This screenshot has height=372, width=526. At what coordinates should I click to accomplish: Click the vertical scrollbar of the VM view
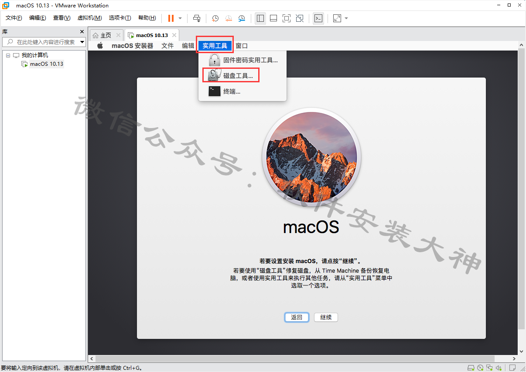[522, 189]
